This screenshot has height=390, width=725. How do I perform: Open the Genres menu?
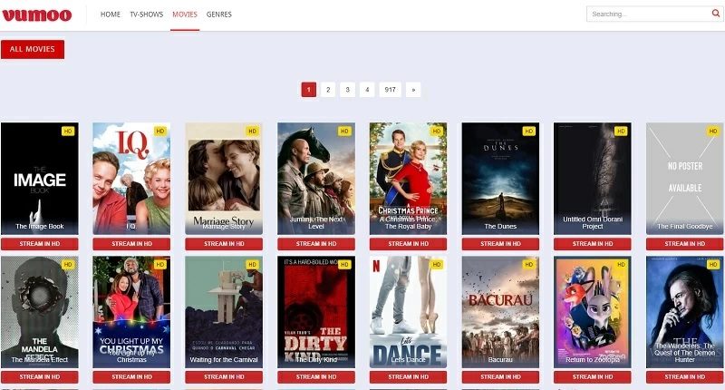pos(219,15)
